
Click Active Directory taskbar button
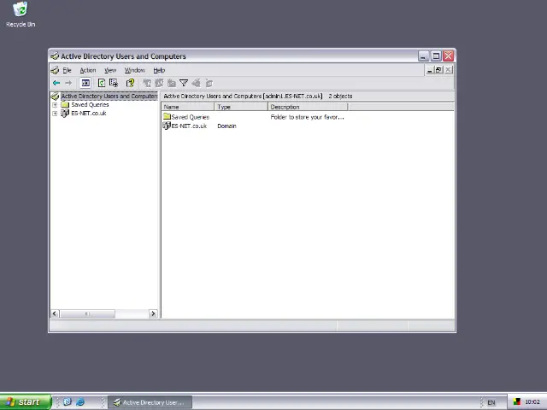[150, 402]
